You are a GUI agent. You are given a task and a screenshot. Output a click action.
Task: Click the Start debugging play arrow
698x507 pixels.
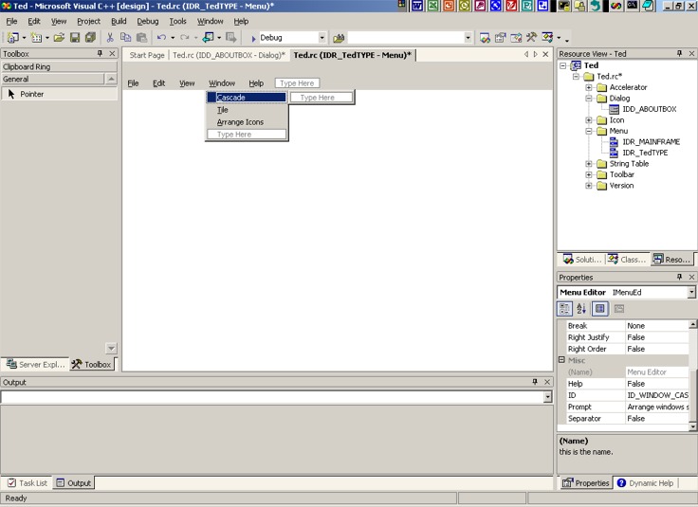tap(253, 39)
